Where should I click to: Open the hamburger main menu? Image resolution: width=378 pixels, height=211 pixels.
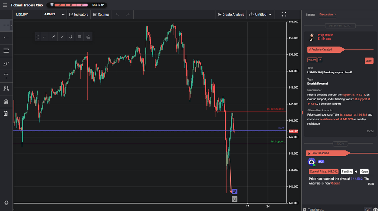[5, 5]
